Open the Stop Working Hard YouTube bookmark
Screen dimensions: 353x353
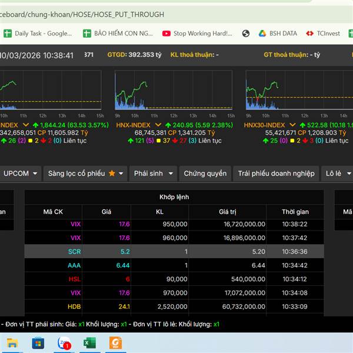(197, 34)
